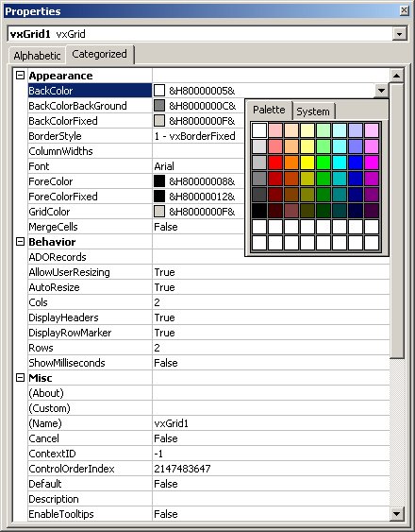Click the first empty custom color slot
The image size is (415, 532).
(259, 227)
